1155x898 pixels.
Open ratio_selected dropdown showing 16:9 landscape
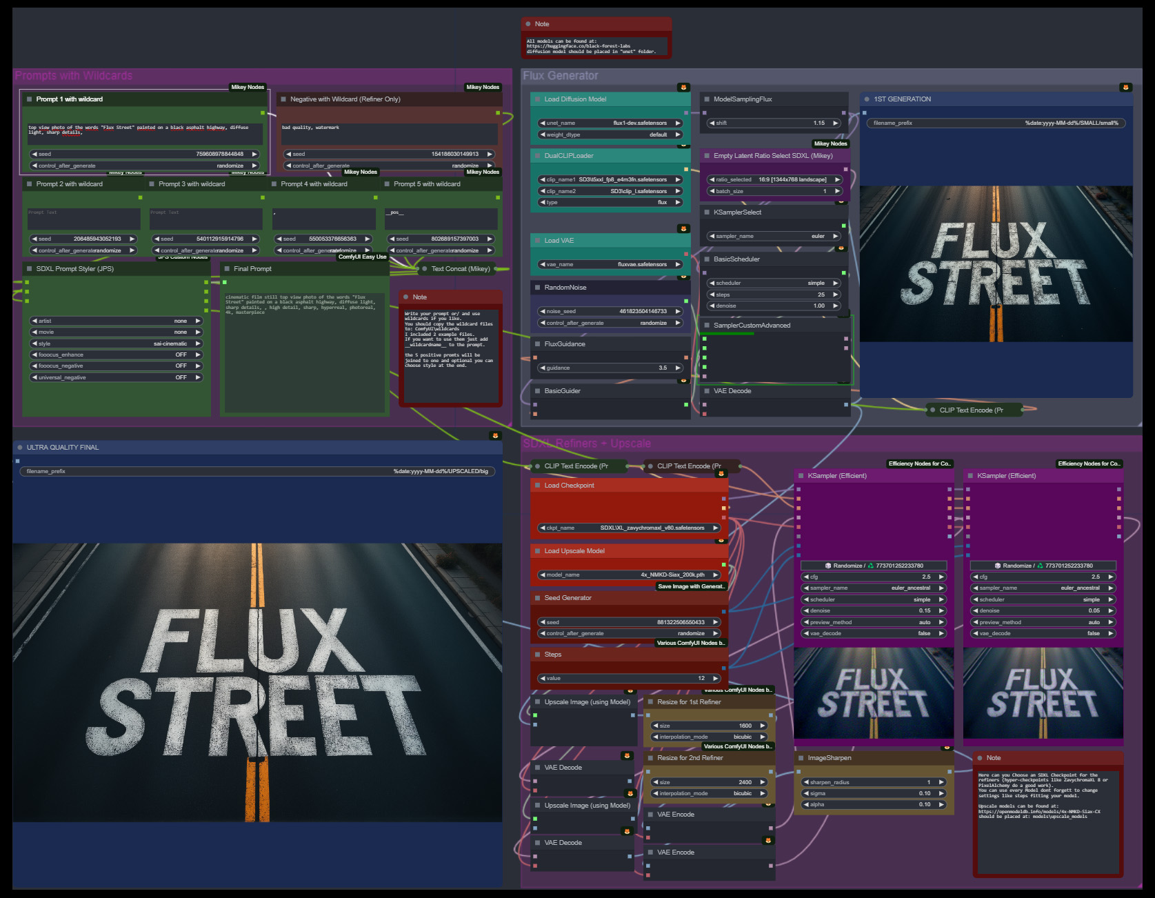pos(774,180)
